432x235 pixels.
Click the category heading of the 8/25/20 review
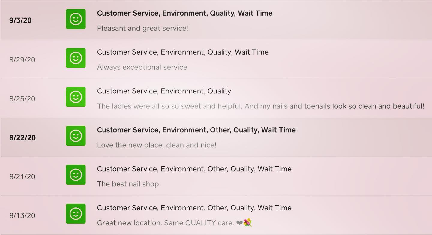tap(164, 91)
